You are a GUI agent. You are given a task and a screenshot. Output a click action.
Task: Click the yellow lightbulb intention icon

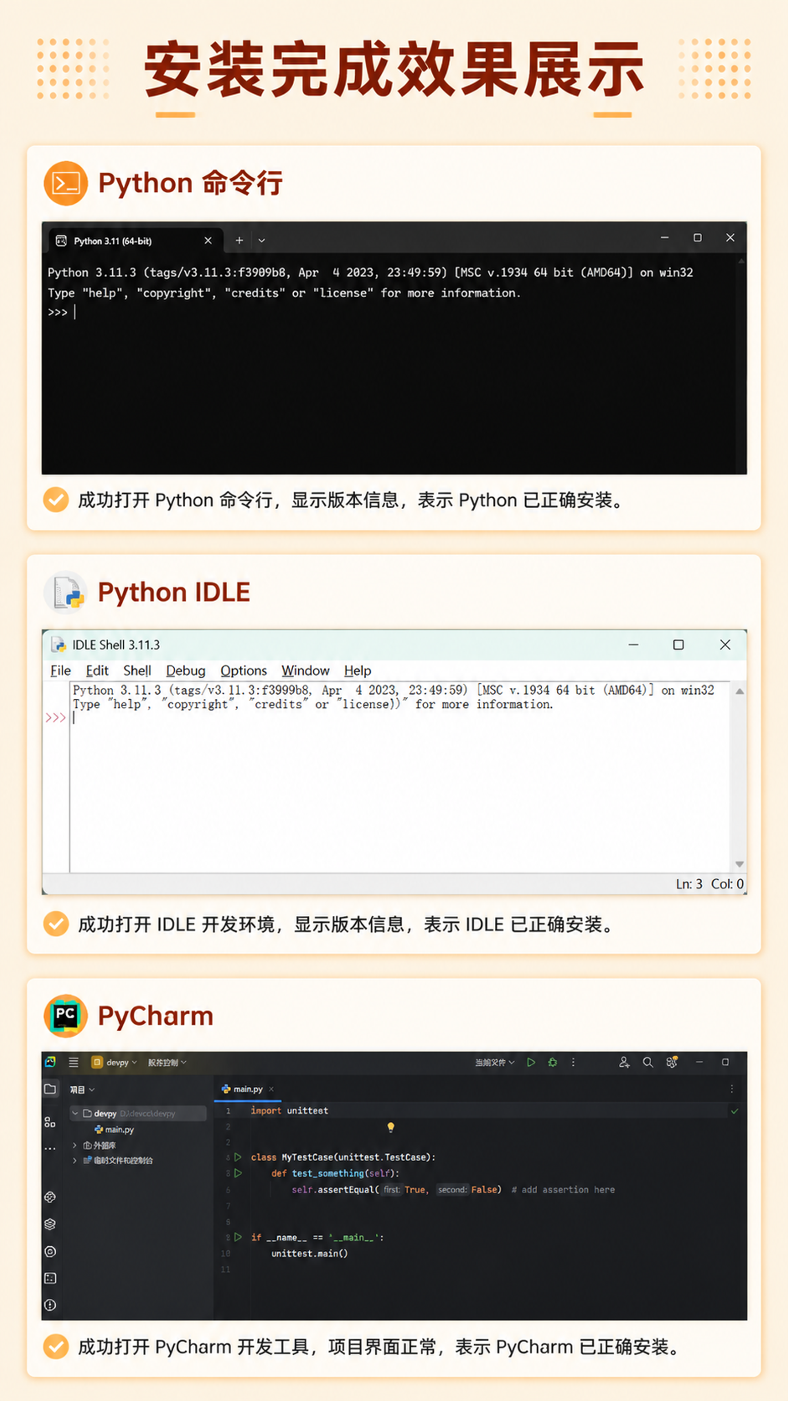tap(390, 1127)
